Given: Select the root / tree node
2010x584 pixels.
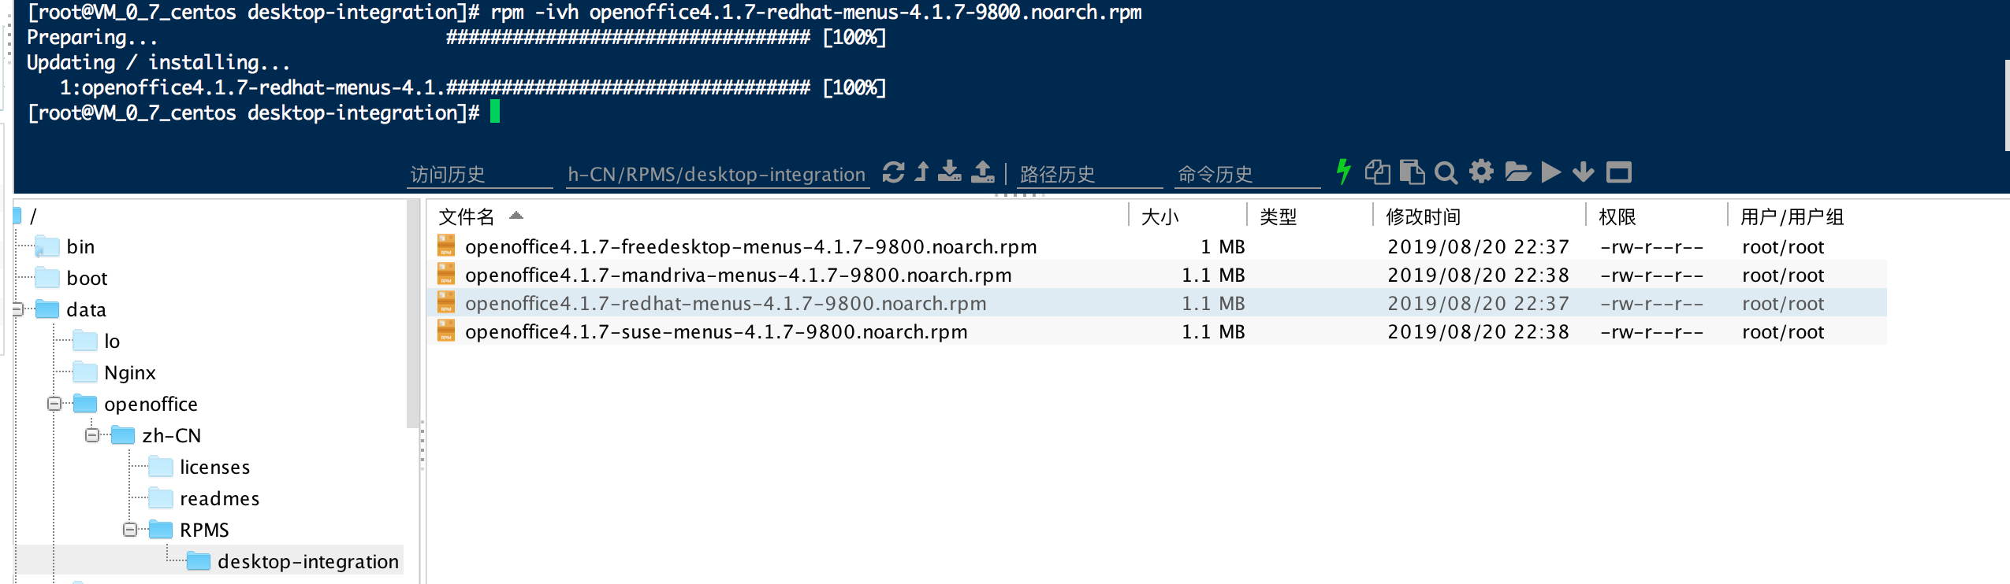Looking at the screenshot, I should coord(33,215).
